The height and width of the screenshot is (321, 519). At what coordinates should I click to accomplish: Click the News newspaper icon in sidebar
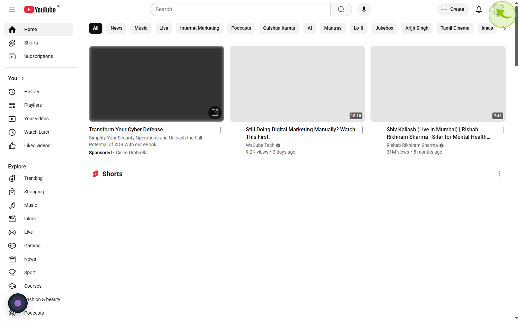tap(12, 259)
